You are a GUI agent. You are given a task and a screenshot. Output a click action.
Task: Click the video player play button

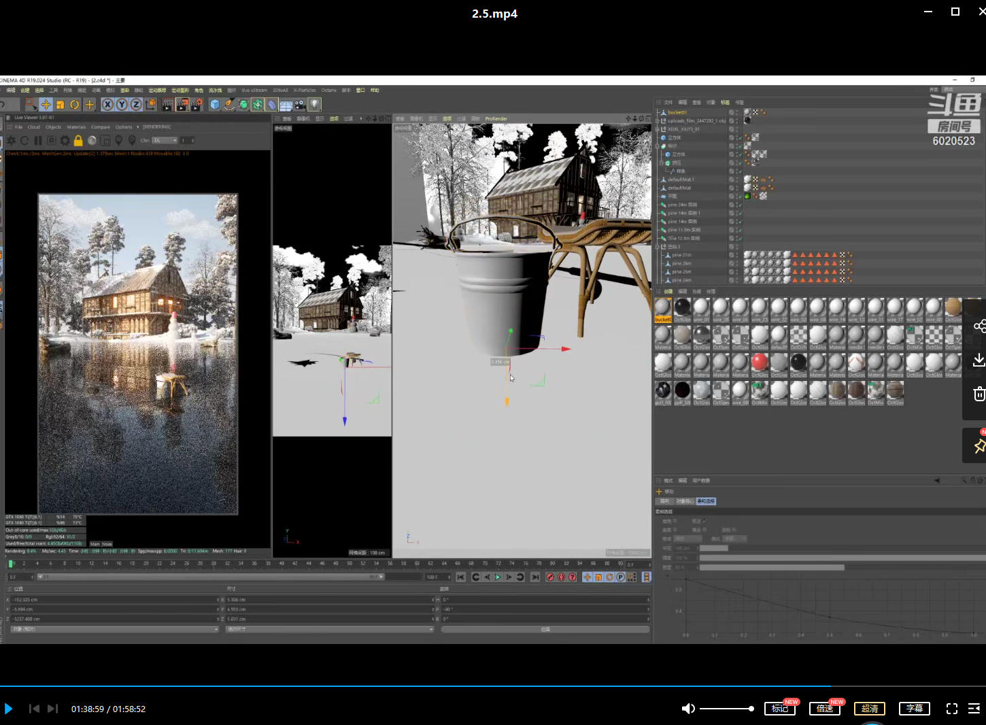point(8,709)
